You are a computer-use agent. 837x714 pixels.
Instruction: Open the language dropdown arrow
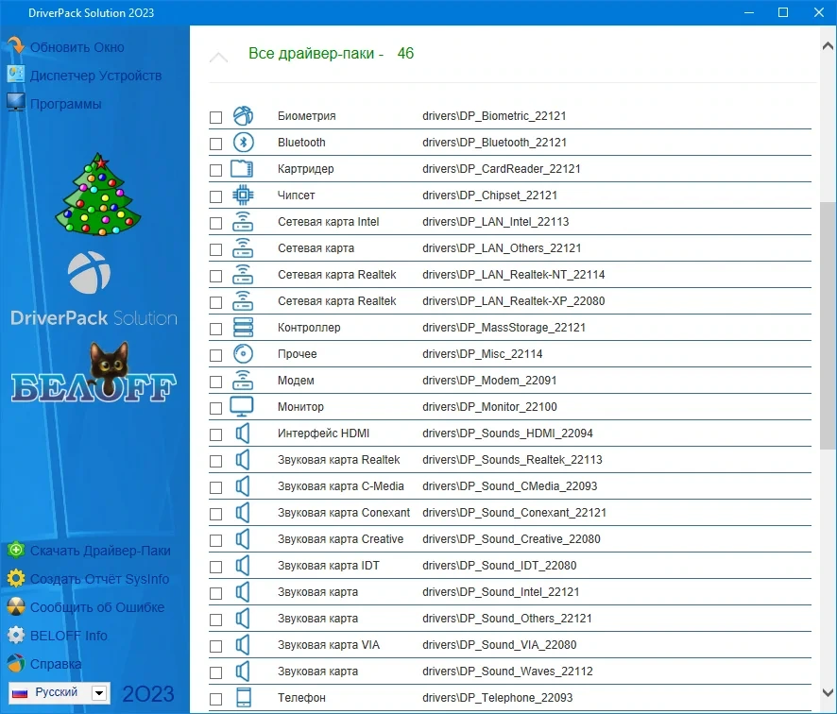point(99,692)
